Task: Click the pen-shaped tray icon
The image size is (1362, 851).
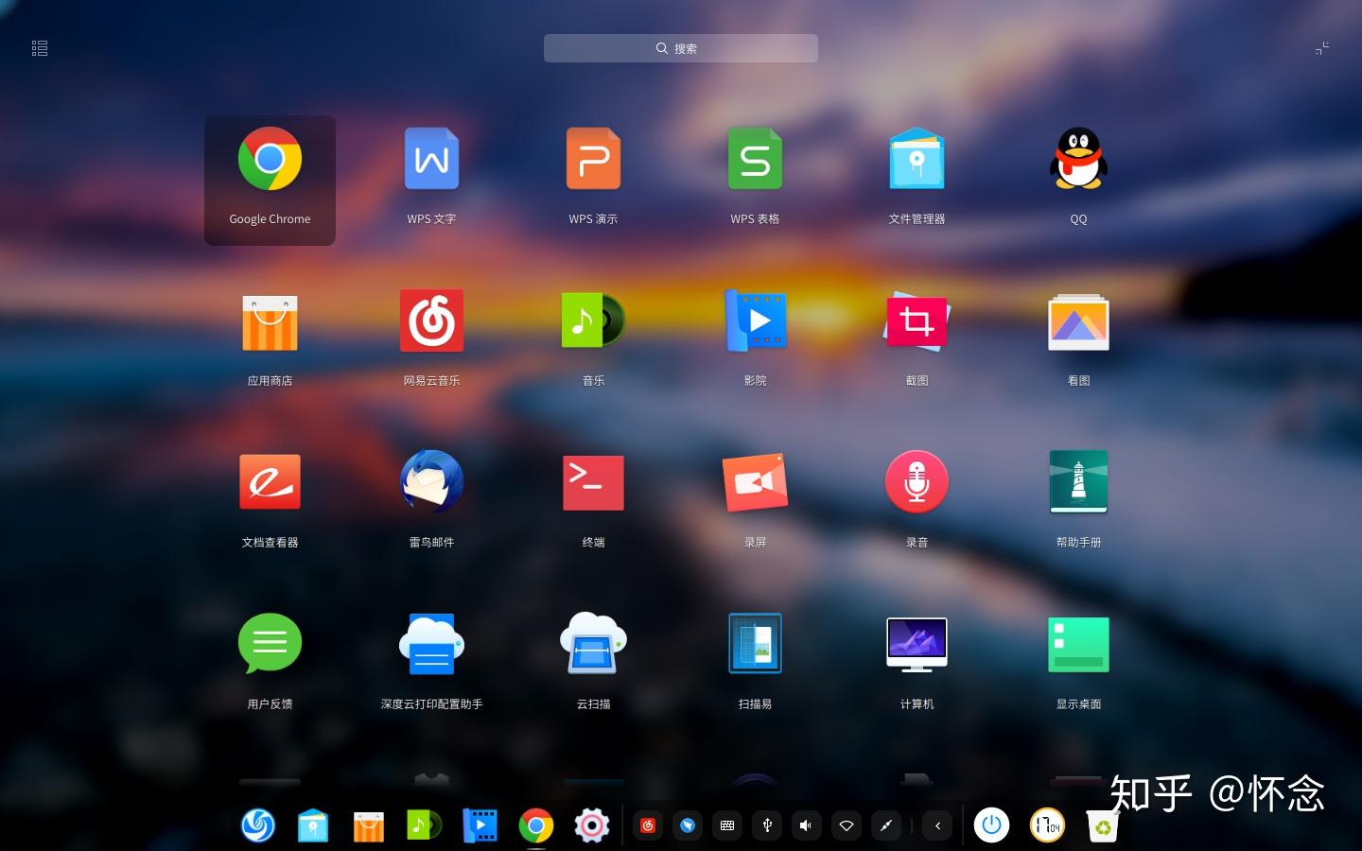Action: 886,825
